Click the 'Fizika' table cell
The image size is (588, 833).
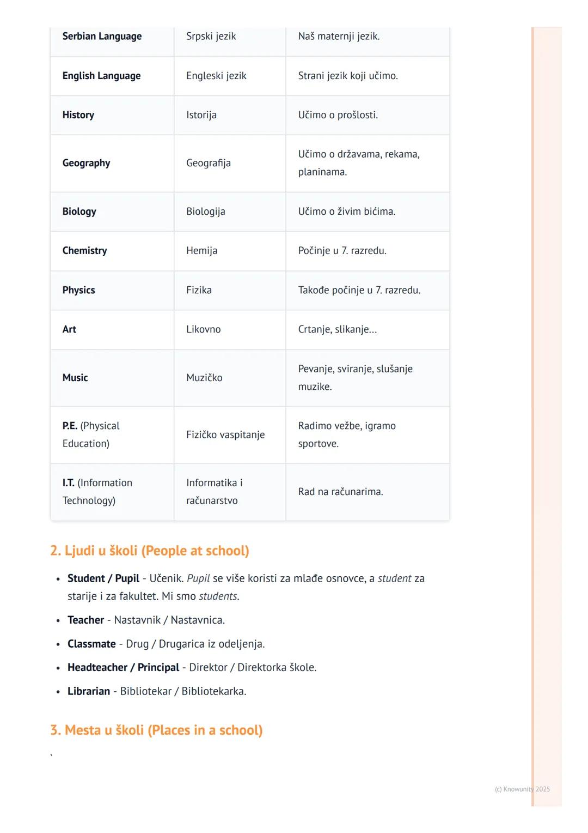tap(199, 290)
